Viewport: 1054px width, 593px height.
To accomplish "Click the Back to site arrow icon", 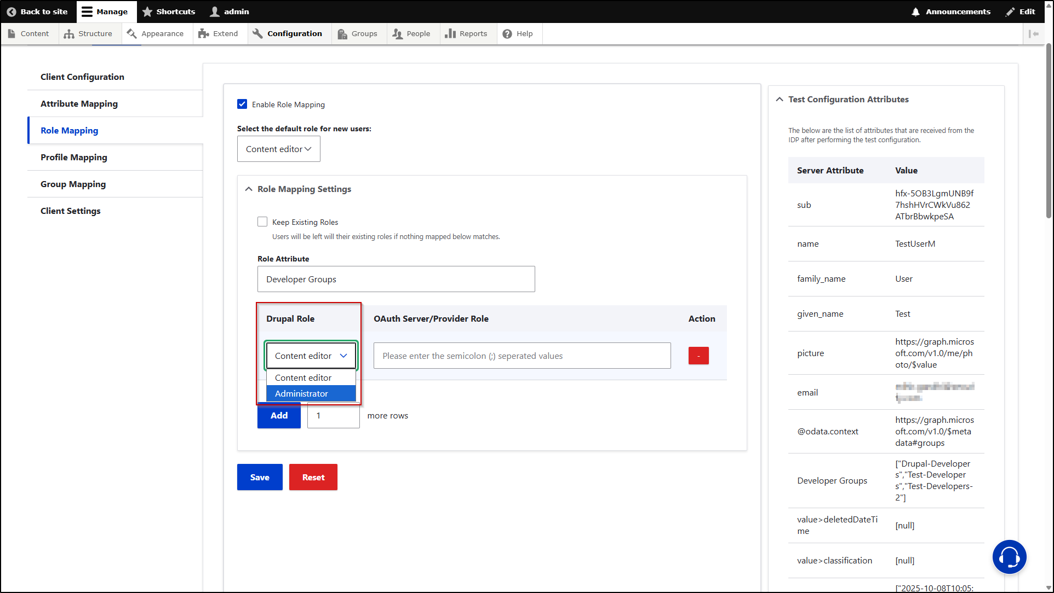I will click(x=12, y=11).
